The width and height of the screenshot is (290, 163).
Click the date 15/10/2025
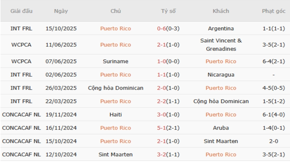point(61,29)
